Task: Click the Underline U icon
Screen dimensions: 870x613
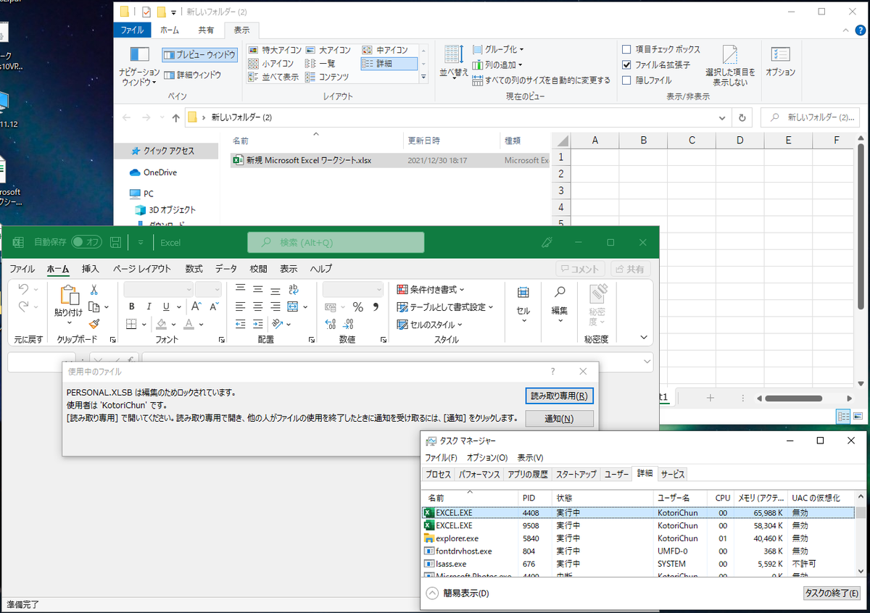Action: [167, 306]
